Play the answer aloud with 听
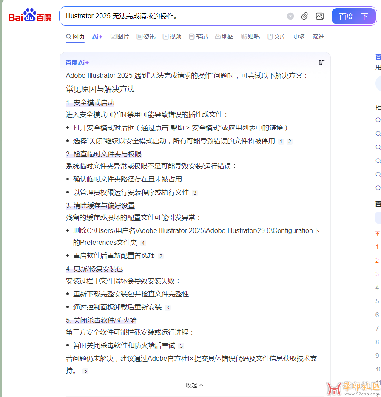This screenshot has width=381, height=397. tap(322, 63)
